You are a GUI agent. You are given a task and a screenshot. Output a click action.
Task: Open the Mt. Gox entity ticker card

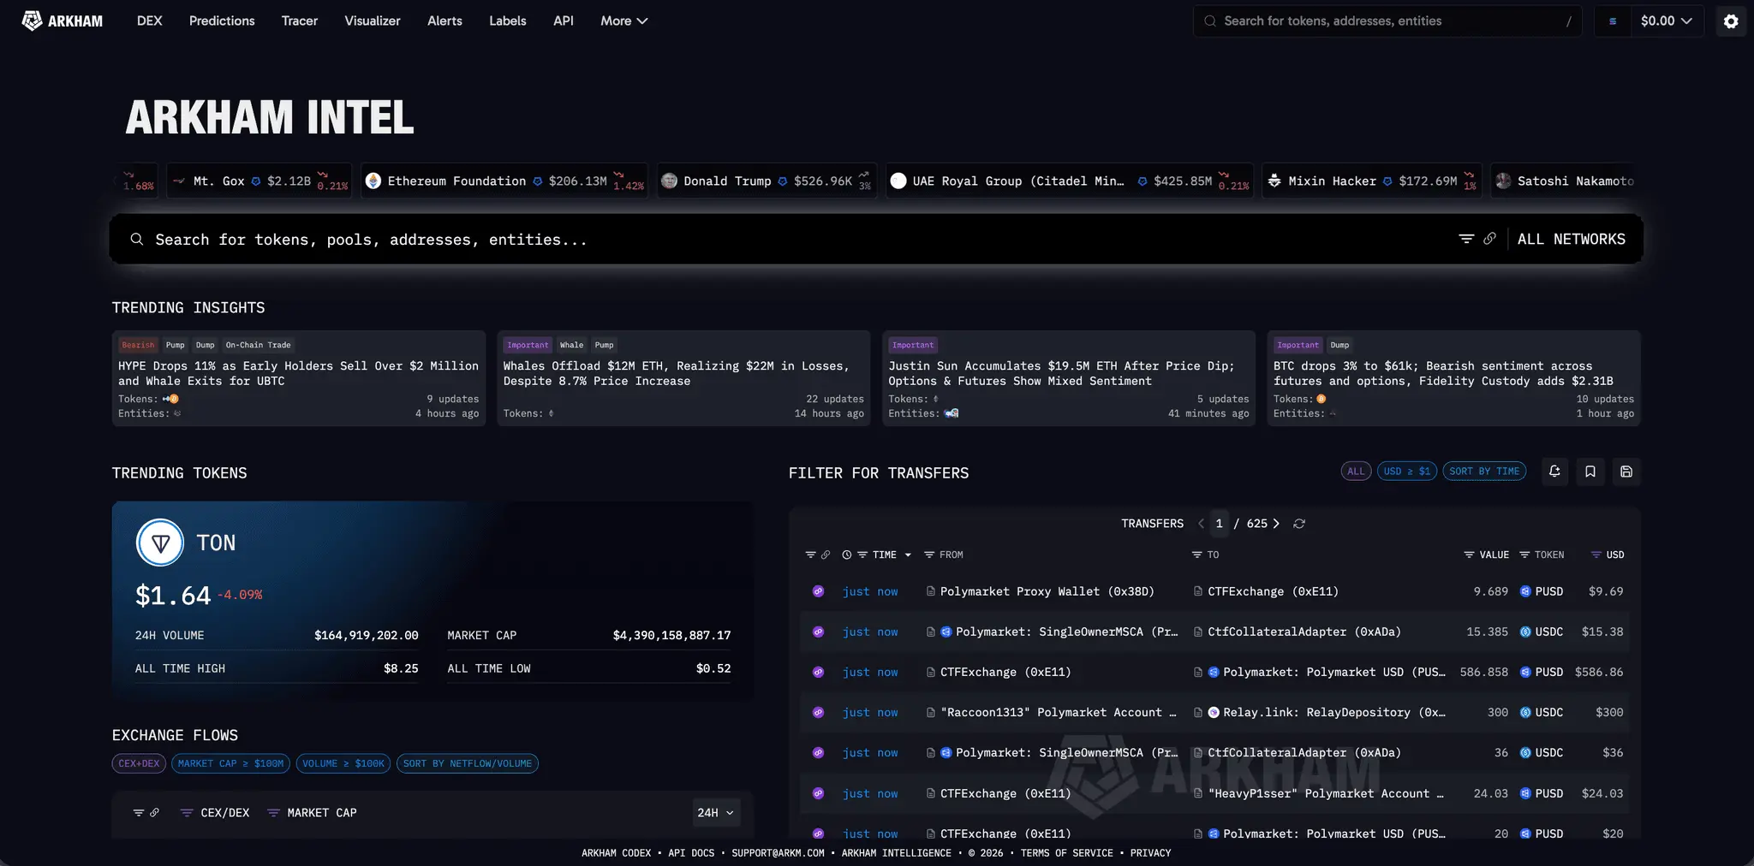point(260,181)
